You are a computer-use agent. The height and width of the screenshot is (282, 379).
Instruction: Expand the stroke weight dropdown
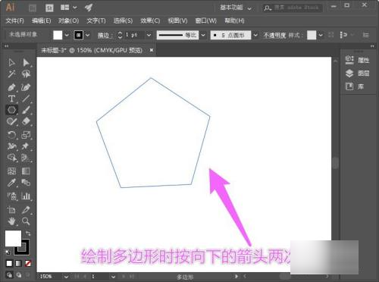(x=149, y=35)
